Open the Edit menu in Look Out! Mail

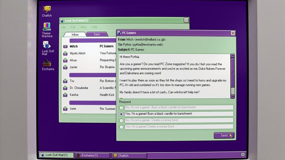pyautogui.click(x=73, y=27)
